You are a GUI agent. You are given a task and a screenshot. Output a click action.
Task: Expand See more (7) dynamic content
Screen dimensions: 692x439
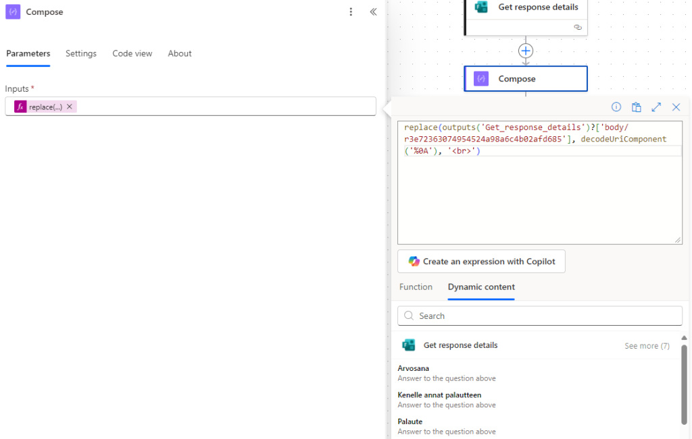[x=647, y=346]
